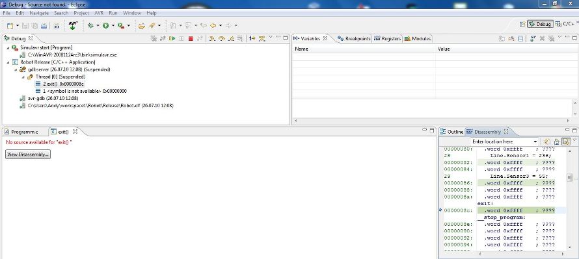Toggle Track Current PC in Disassembly
579x259 pixels.
tap(566, 142)
